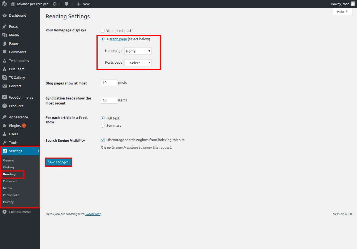
Task: Open the updates icon in admin bar
Action: (54, 4)
